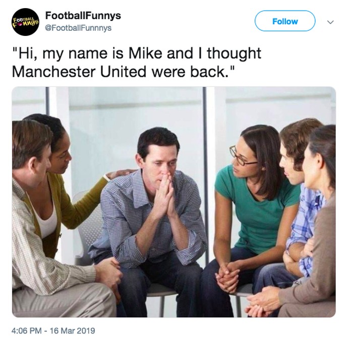This screenshot has height=340, width=353.
Task: Click the hand resting on the man's shoulder
Action: pyautogui.click(x=116, y=174)
